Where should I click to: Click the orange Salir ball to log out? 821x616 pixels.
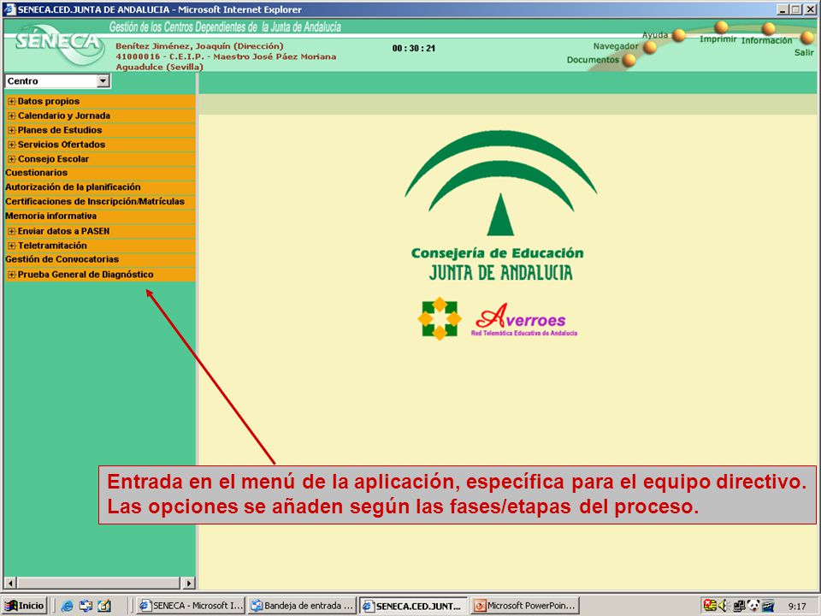[806, 37]
